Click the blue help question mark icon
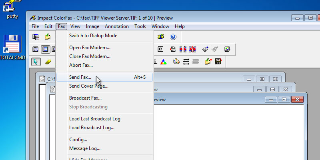 (173, 37)
